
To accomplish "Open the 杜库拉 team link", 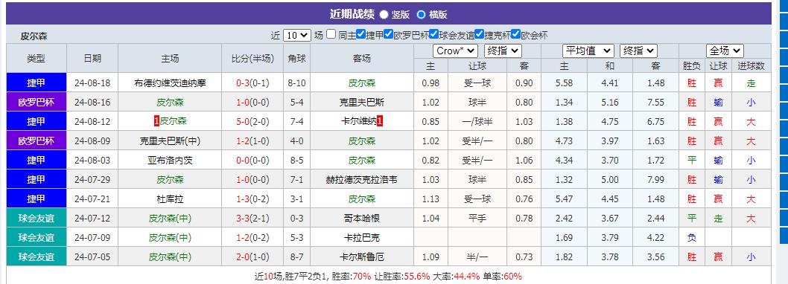I will click(170, 199).
